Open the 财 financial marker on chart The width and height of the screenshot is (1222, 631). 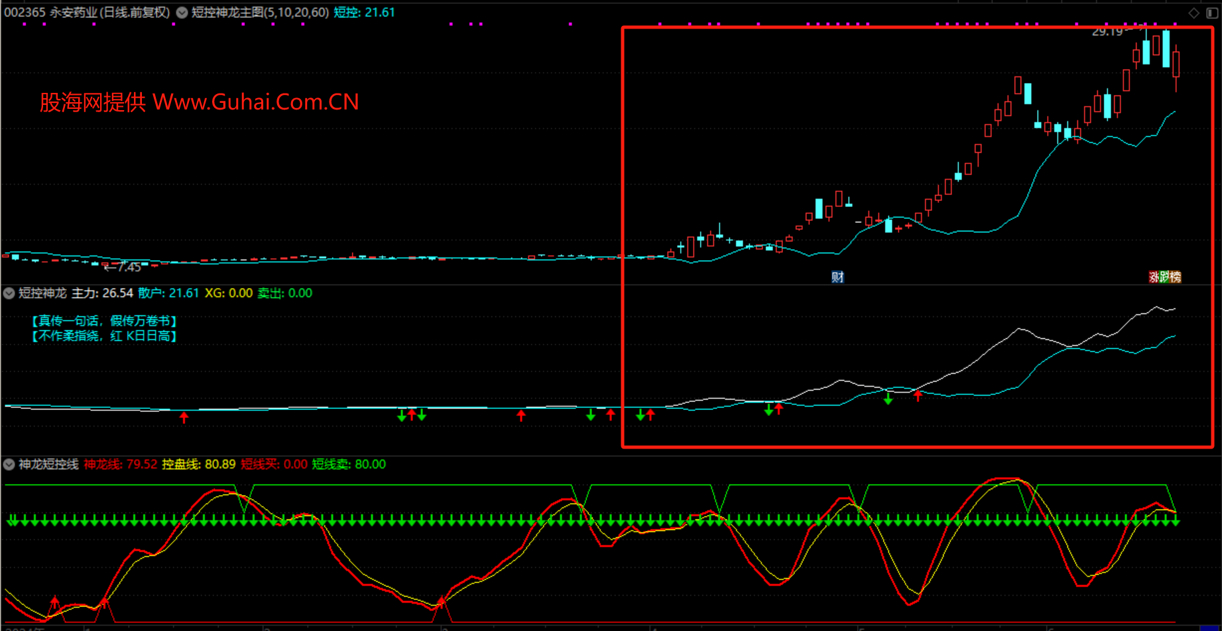(x=837, y=277)
